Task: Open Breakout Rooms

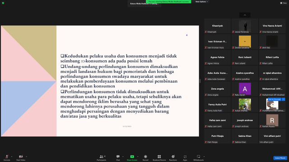Action: 159,157
